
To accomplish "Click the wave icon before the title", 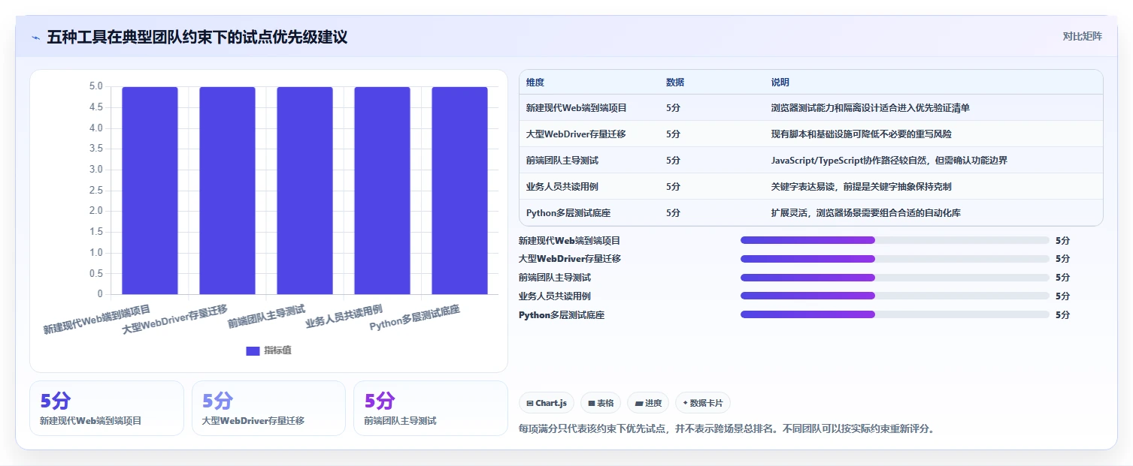I will pyautogui.click(x=35, y=38).
